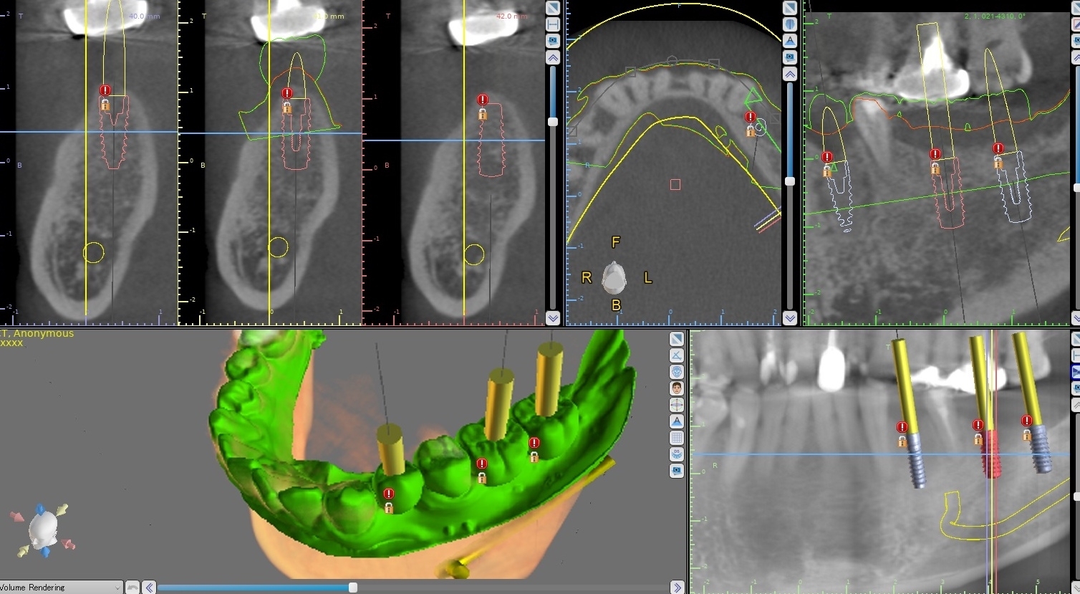1080x594 pixels.
Task: Expand up with the axial view double chevron
Action: click(790, 74)
